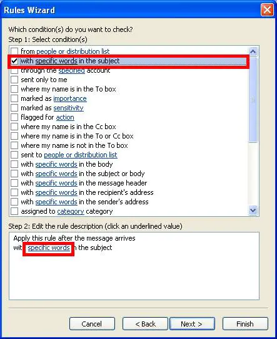
Task: Check 'where my name is not in the To box'
Action: pyautogui.click(x=14, y=145)
